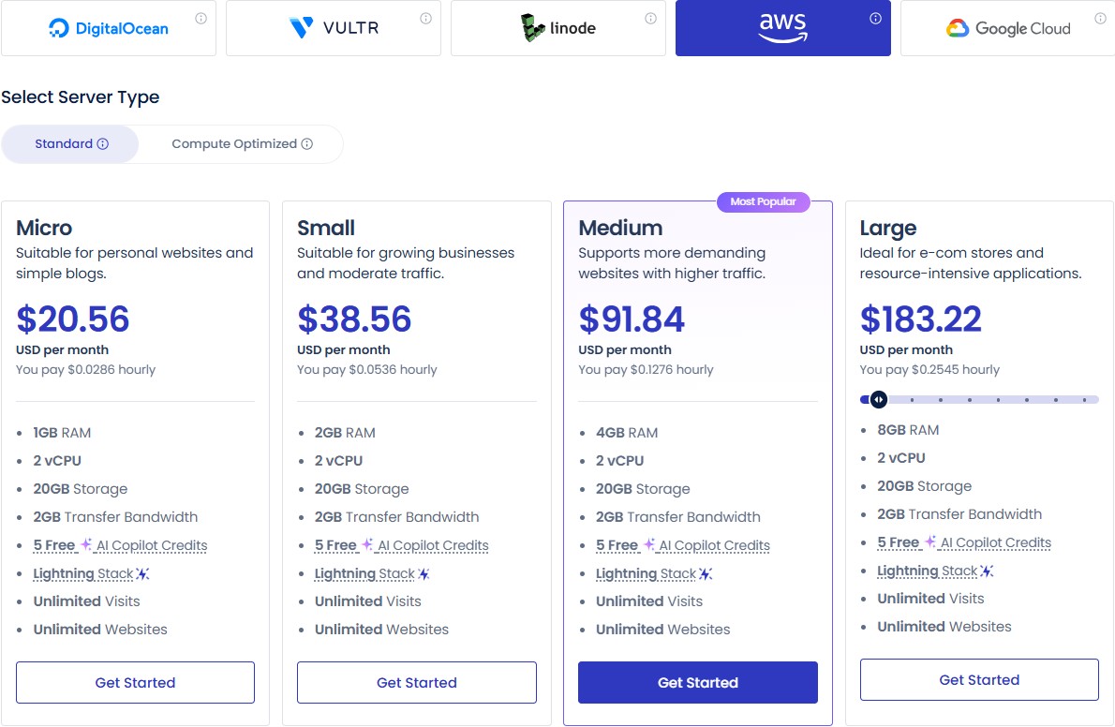Image resolution: width=1115 pixels, height=727 pixels.
Task: Click the sparkle icon beside Small plan's AI Copilot Credits
Action: [x=365, y=544]
